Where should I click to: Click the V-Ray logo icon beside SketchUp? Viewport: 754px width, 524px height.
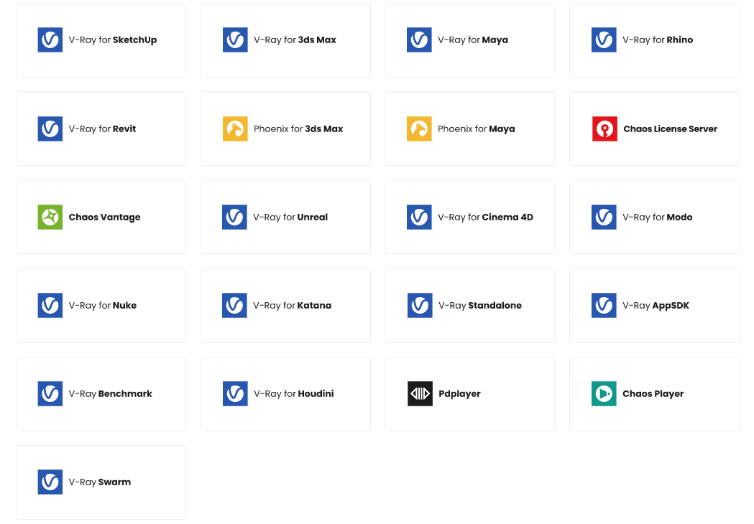50,40
